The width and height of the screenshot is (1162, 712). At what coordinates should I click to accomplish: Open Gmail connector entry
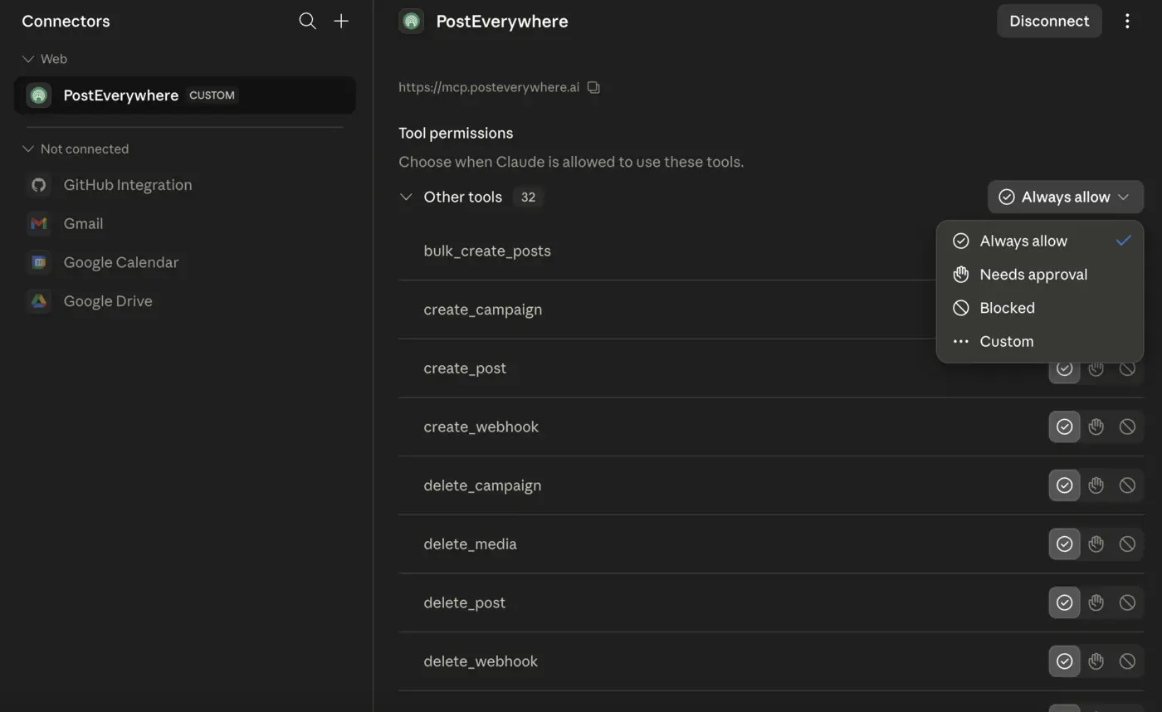[185, 223]
